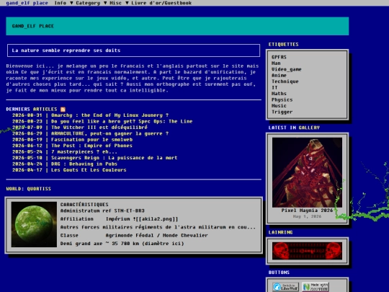Open article Fascination pour le smolweb

(x=91, y=140)
